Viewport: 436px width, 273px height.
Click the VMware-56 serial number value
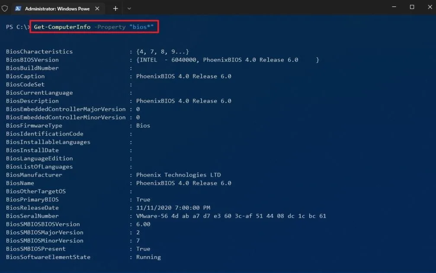(231, 216)
